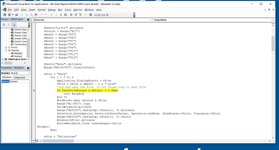Viewport: 279px width, 150px height.
Task: Click the View Microsoft Excel icon
Action: (5, 15)
